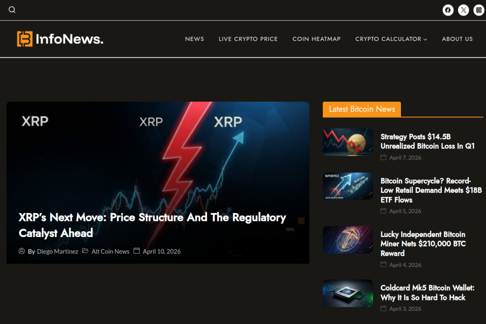
Task: Open the Crypto Calculator menu label
Action: [x=388, y=39]
